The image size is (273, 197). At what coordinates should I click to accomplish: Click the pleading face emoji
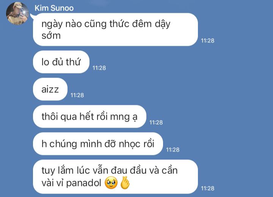click(x=111, y=183)
